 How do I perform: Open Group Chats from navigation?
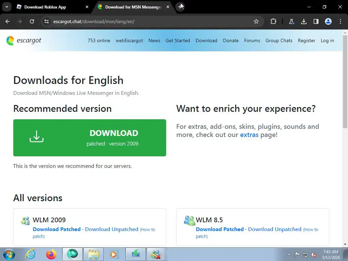click(x=279, y=41)
